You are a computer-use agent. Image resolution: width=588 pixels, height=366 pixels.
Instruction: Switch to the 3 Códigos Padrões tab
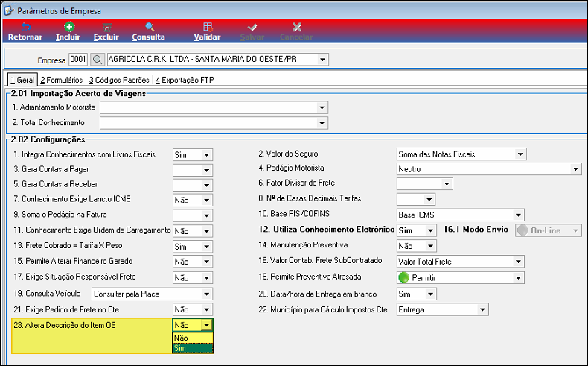click(x=119, y=80)
